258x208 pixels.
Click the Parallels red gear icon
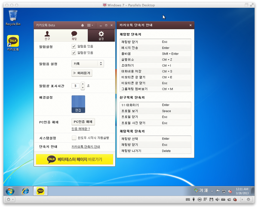[x=235, y=199]
